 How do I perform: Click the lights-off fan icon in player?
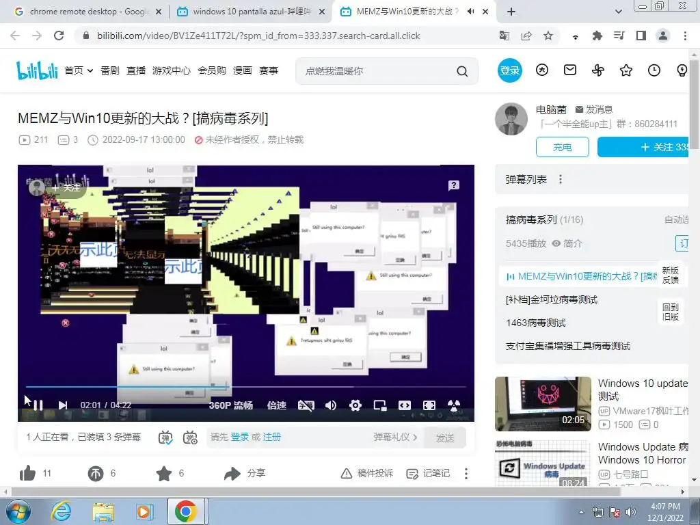point(454,405)
